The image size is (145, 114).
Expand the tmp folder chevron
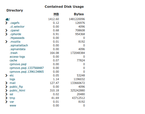[6, 98]
